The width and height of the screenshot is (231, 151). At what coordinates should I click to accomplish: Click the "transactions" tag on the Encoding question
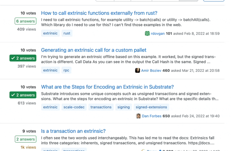coord(101,107)
